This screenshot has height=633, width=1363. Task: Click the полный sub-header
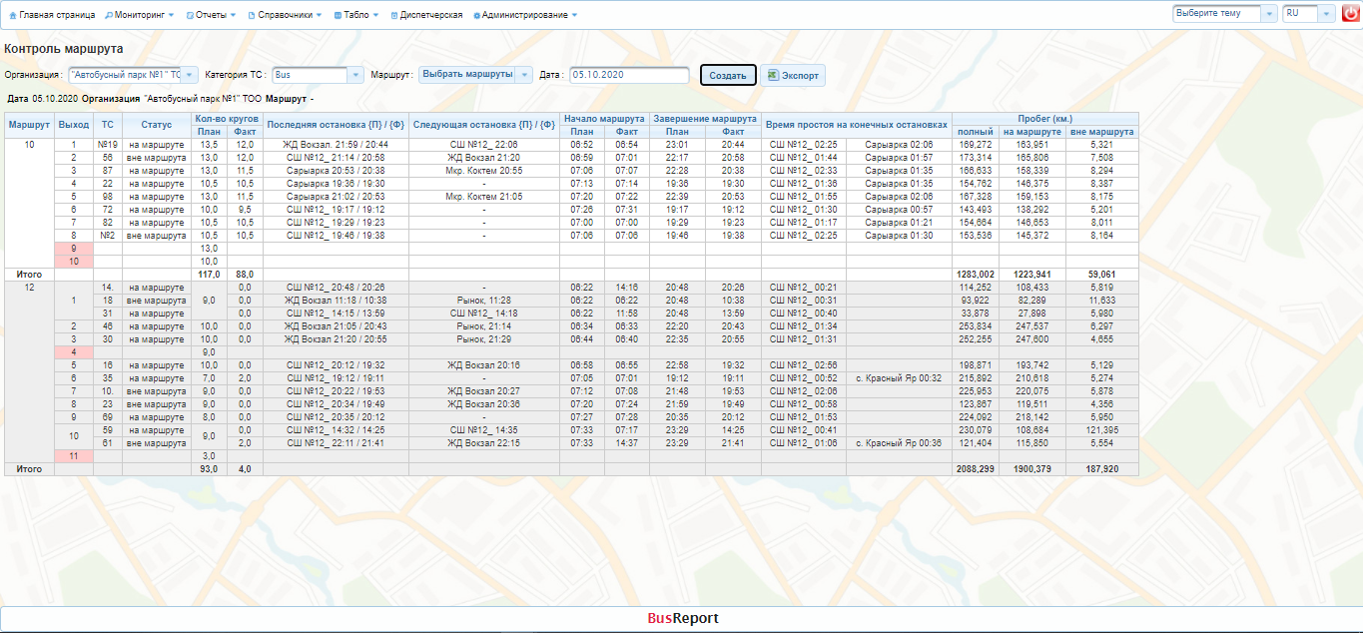point(976,132)
